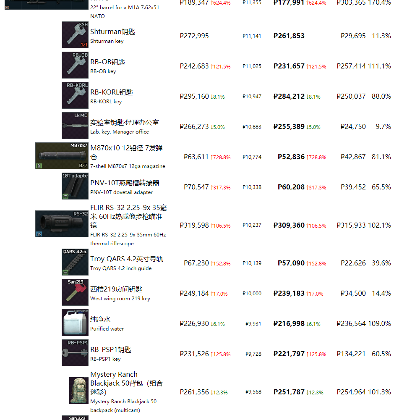Open the M870x10 12铅径 7发弹仓 link
Screen dimensions: 394x420
(126, 152)
